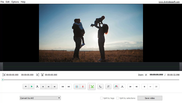Click the green Play button
The image size is (182, 103).
pos(31,87)
